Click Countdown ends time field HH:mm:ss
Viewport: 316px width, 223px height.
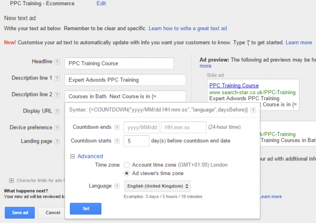[183, 127]
